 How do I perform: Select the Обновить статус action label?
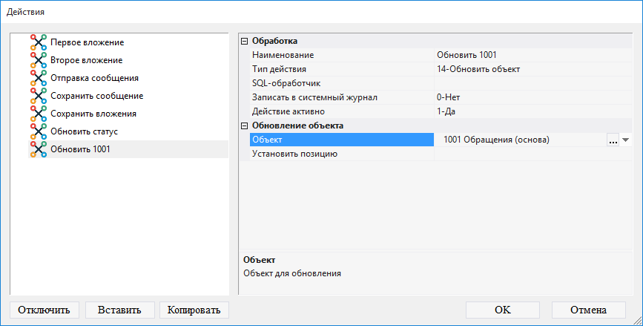point(84,131)
